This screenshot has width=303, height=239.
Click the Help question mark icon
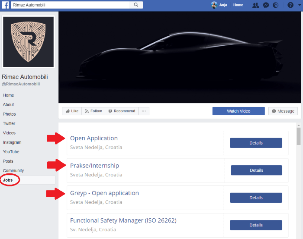(x=290, y=5)
